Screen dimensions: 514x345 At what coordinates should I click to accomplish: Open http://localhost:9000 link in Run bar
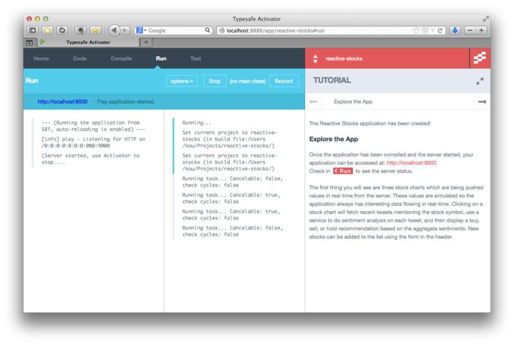coord(62,102)
